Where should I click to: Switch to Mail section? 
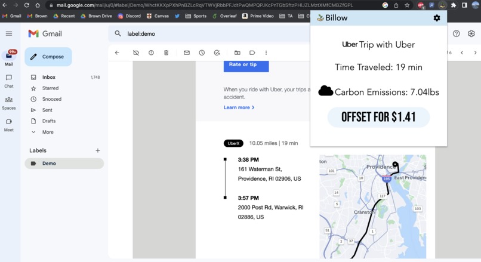9,58
